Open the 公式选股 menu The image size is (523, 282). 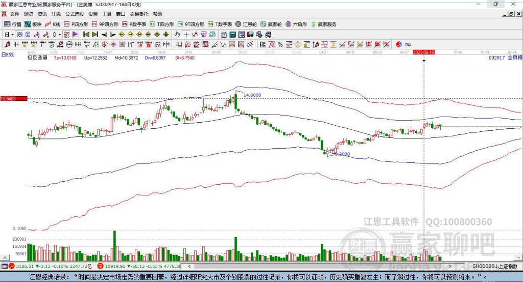[x=75, y=14]
